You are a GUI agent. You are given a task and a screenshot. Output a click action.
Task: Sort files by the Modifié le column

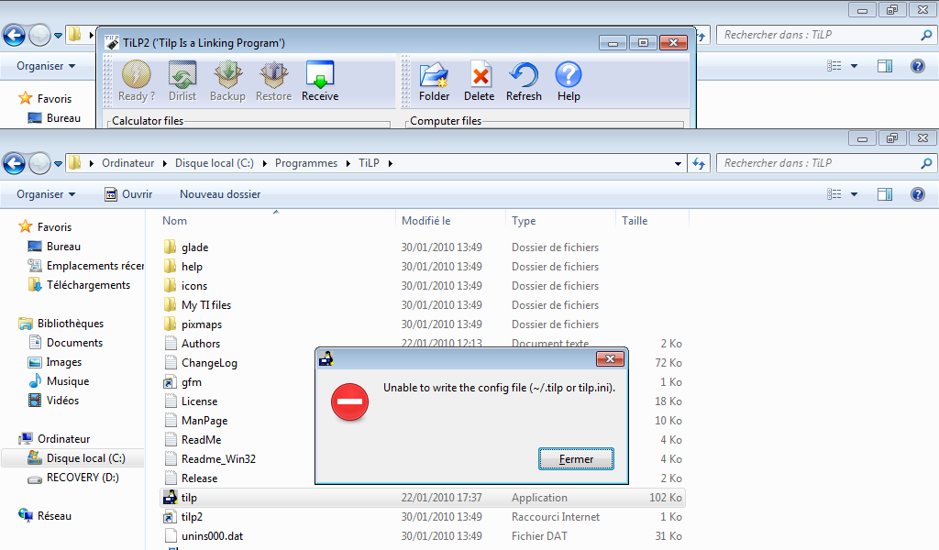click(x=426, y=221)
